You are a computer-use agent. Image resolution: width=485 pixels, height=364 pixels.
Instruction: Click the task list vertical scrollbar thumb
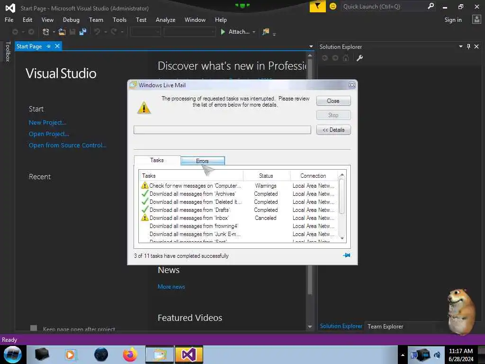point(342,196)
